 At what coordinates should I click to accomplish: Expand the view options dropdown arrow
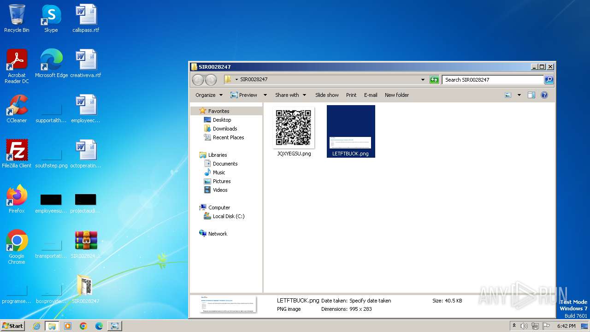[519, 95]
